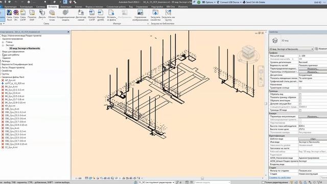
Task: Open the Options dropdown in viewer bar
Action: [209, 2]
